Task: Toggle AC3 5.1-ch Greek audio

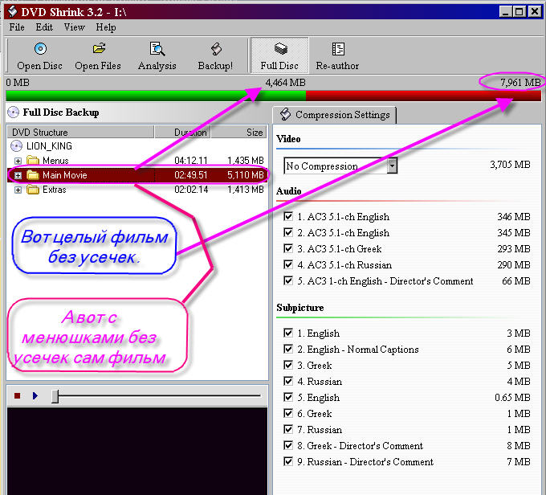Action: [288, 248]
